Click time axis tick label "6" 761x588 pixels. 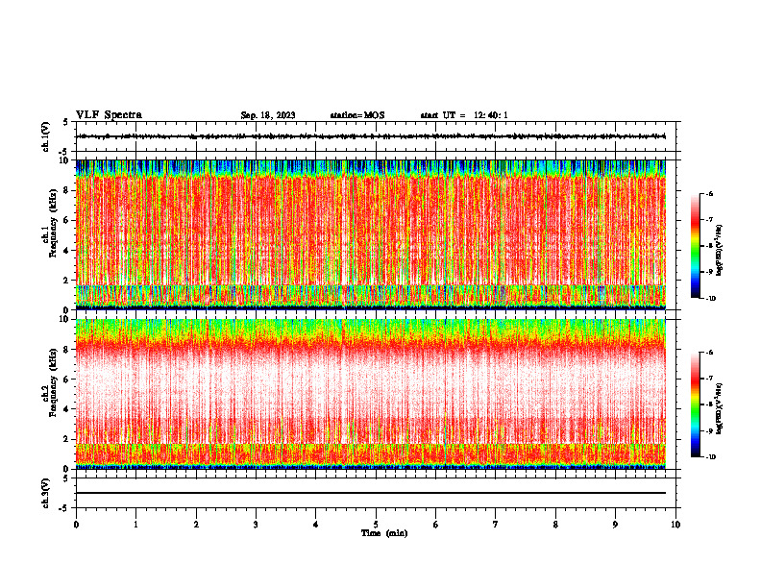click(436, 525)
